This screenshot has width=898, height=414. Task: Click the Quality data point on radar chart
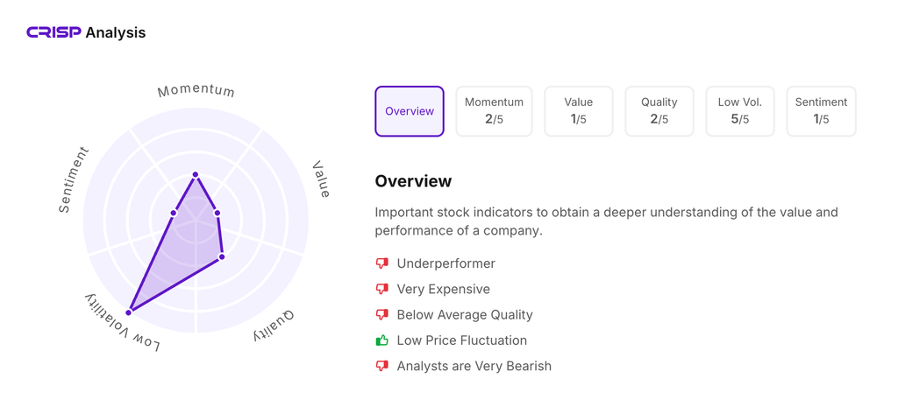222,256
